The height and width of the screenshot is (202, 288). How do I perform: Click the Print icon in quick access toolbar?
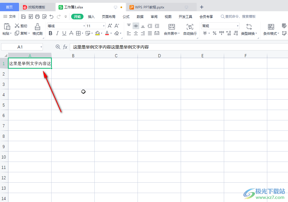38,17
